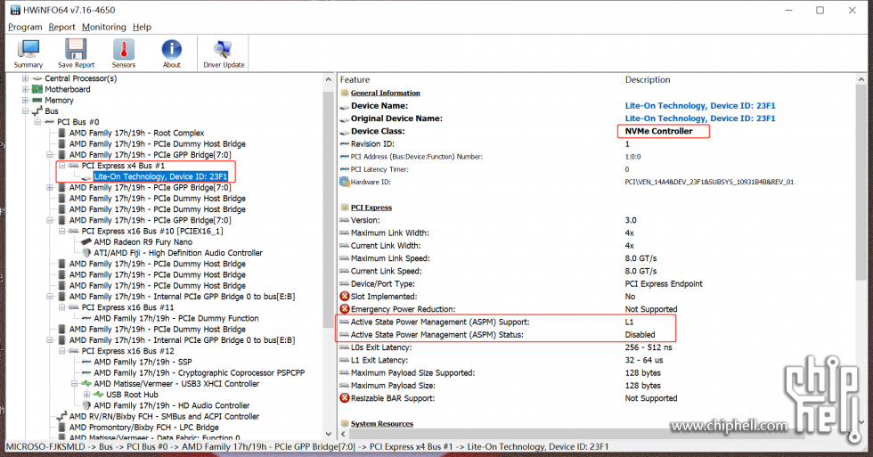Click tree panel scrollbar down arrow
The width and height of the screenshot is (873, 457).
329,434
